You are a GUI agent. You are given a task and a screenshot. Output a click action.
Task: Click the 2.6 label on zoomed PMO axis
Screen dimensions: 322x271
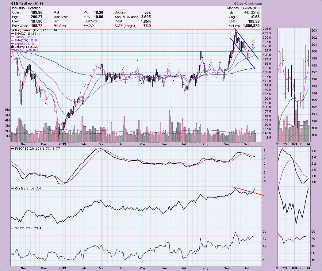pos(314,151)
